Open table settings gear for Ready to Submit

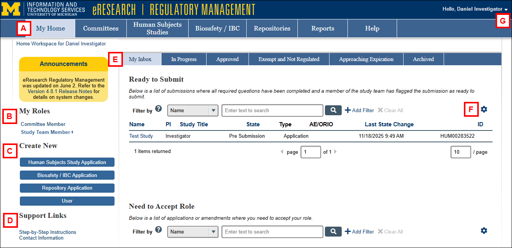484,110
